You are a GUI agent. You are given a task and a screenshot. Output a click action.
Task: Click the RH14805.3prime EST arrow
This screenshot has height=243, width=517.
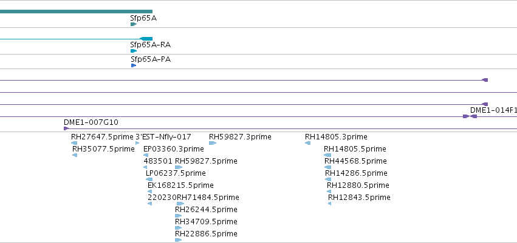307,143
